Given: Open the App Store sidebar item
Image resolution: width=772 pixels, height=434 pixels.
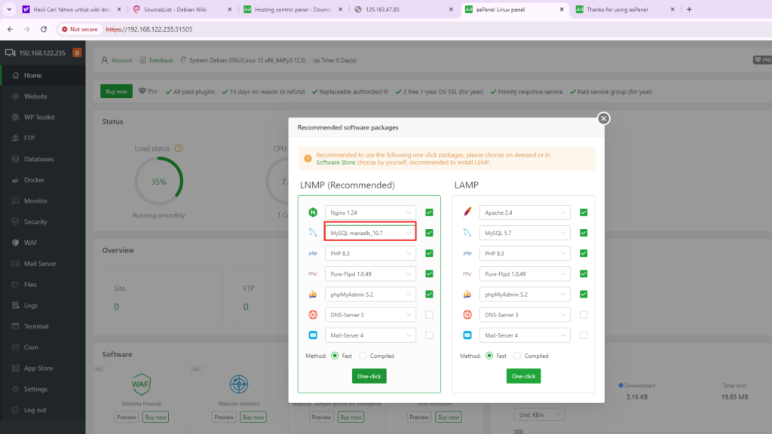Looking at the screenshot, I should click(38, 368).
